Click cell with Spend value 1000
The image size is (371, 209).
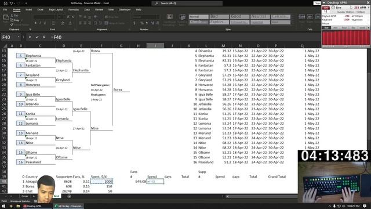coord(101,182)
